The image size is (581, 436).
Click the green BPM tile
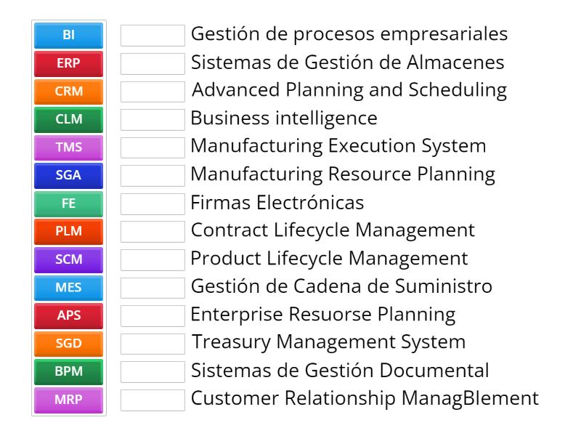click(69, 371)
